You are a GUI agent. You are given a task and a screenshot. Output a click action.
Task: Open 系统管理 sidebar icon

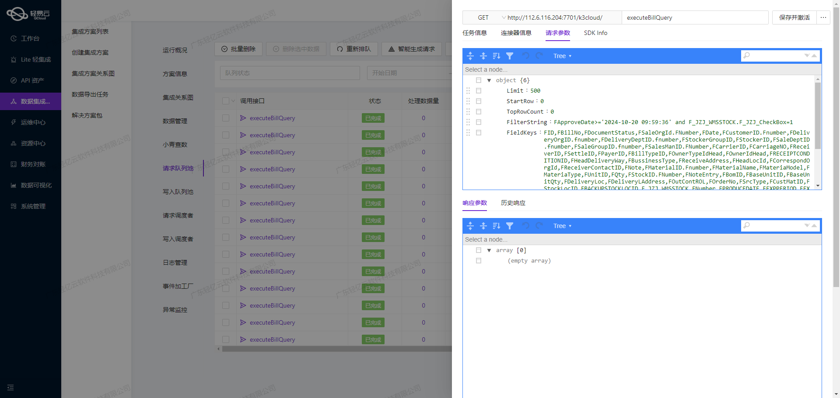(14, 206)
